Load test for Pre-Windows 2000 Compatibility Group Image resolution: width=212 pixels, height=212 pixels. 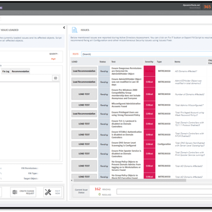point(84,94)
